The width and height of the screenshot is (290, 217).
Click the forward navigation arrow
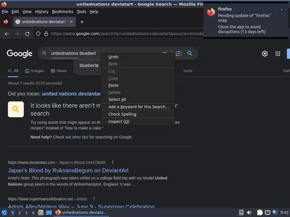click(17, 34)
